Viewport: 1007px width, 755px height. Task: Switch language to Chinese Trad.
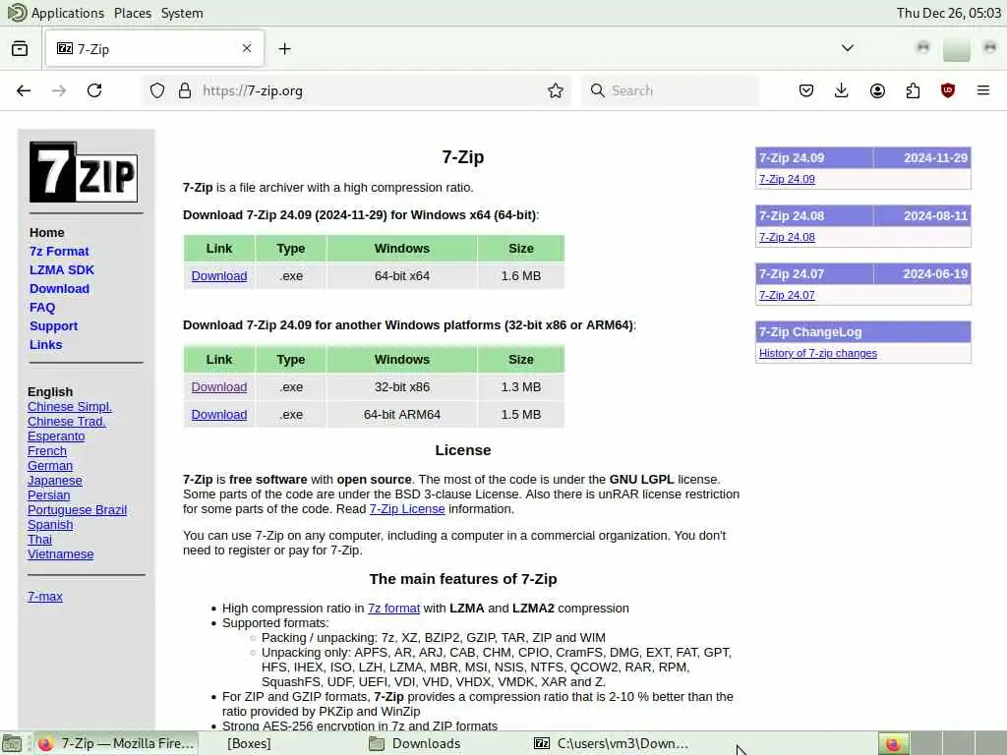(66, 421)
